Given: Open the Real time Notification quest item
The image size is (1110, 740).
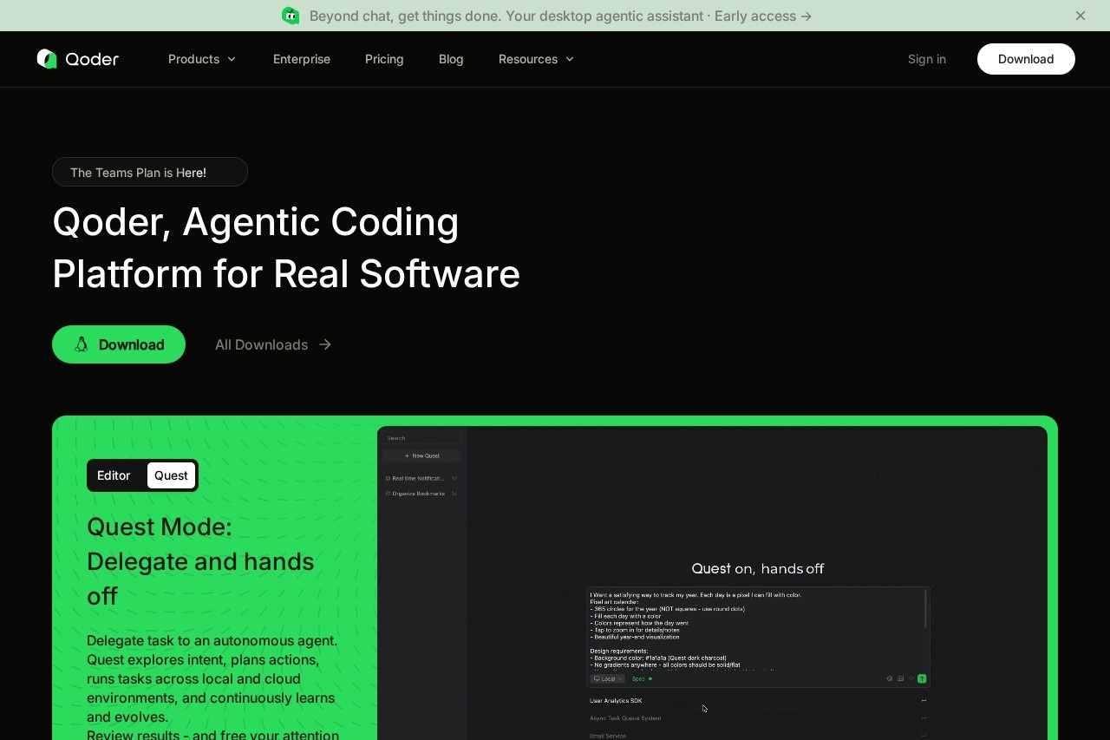Looking at the screenshot, I should click(422, 478).
